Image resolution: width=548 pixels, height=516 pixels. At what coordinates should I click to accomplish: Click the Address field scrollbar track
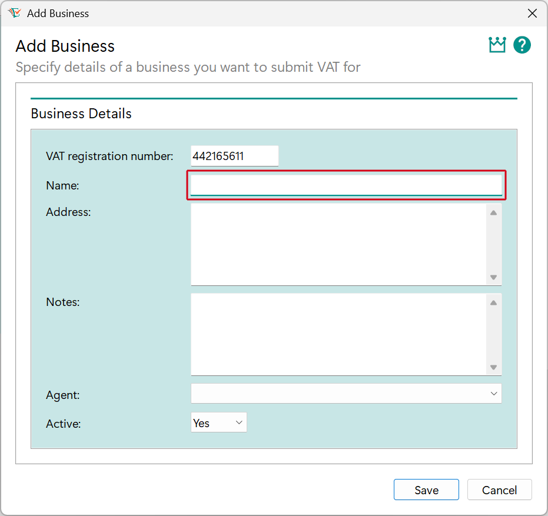(x=494, y=244)
